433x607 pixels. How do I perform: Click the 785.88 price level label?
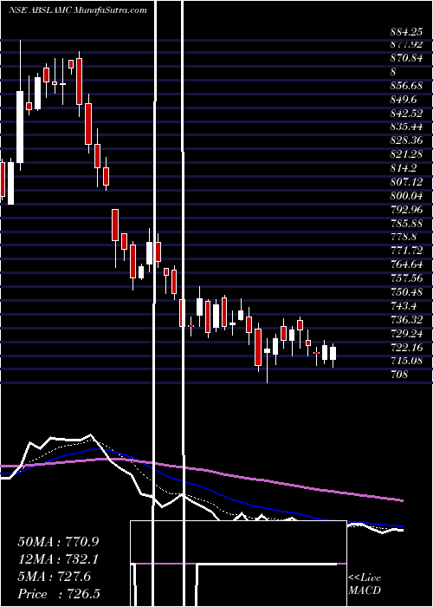pos(406,223)
